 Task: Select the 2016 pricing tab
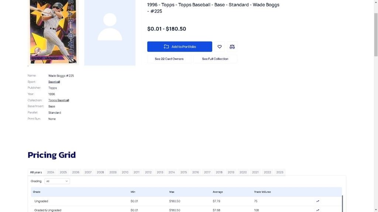195,172
